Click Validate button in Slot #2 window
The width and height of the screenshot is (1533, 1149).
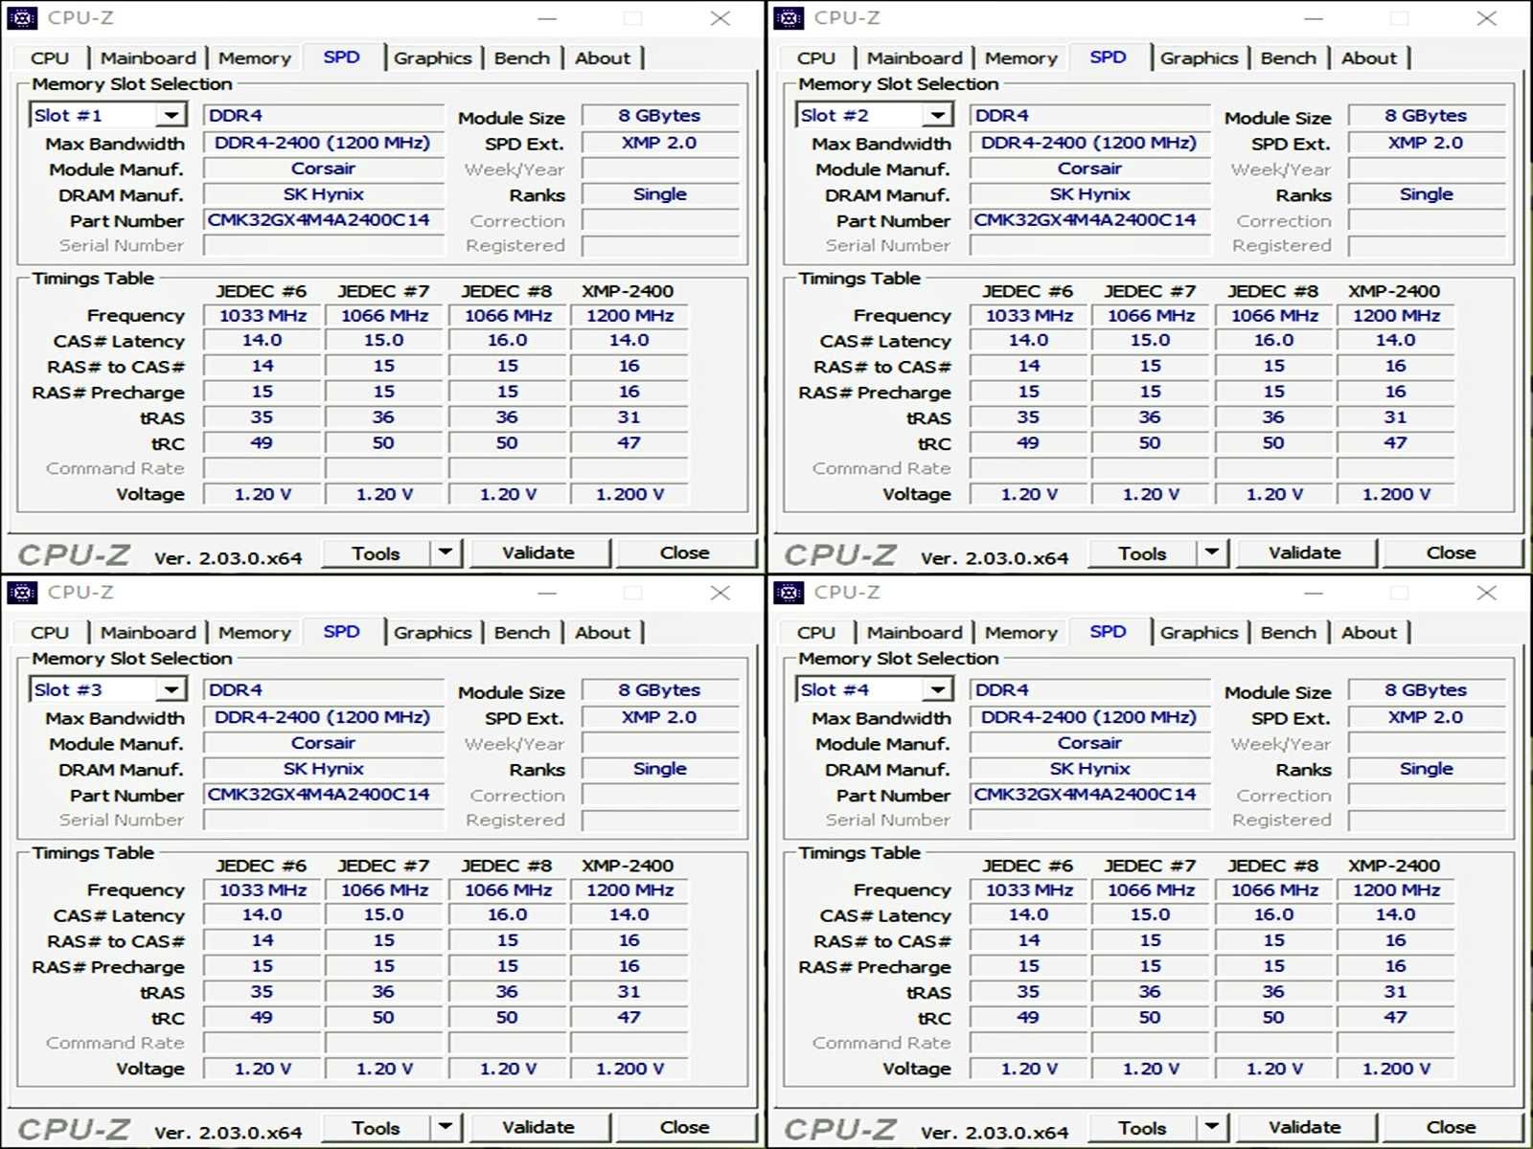[1305, 553]
